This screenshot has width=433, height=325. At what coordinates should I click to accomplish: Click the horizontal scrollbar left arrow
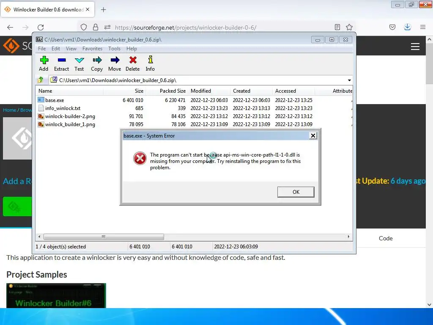[x=39, y=237]
